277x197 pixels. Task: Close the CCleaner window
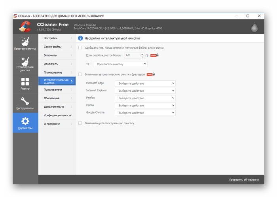[x=259, y=16]
